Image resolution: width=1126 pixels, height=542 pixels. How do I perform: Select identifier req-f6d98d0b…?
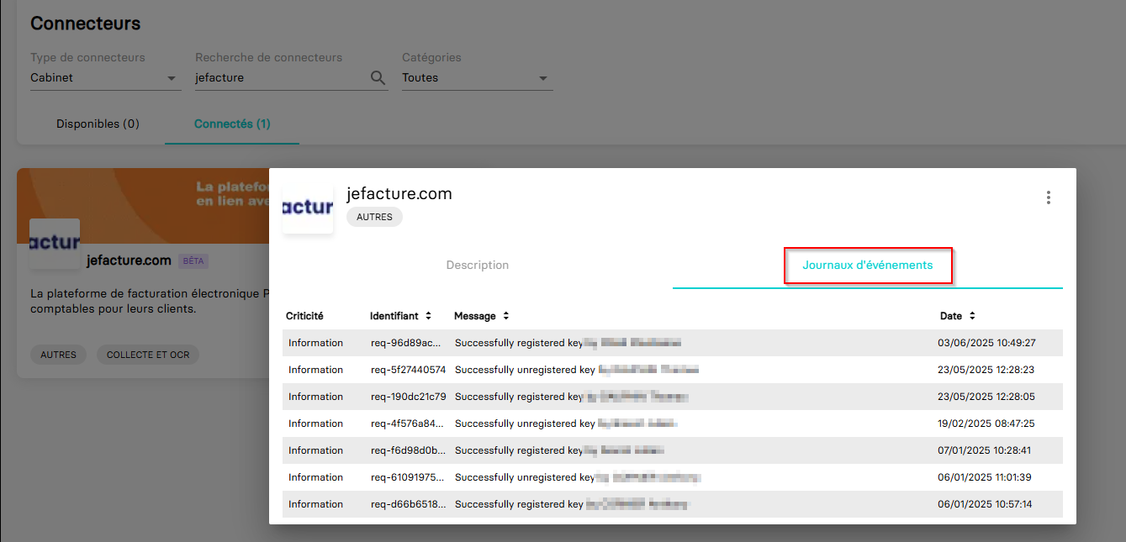click(409, 450)
